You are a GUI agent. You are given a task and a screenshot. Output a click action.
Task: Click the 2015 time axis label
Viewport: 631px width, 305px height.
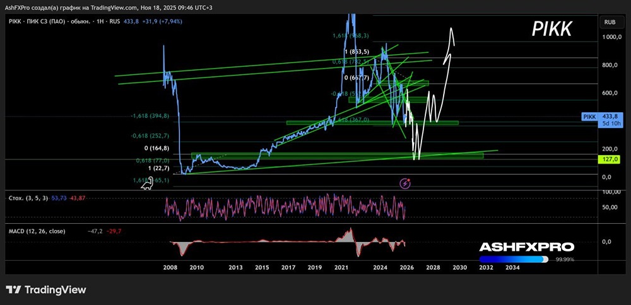(262, 267)
